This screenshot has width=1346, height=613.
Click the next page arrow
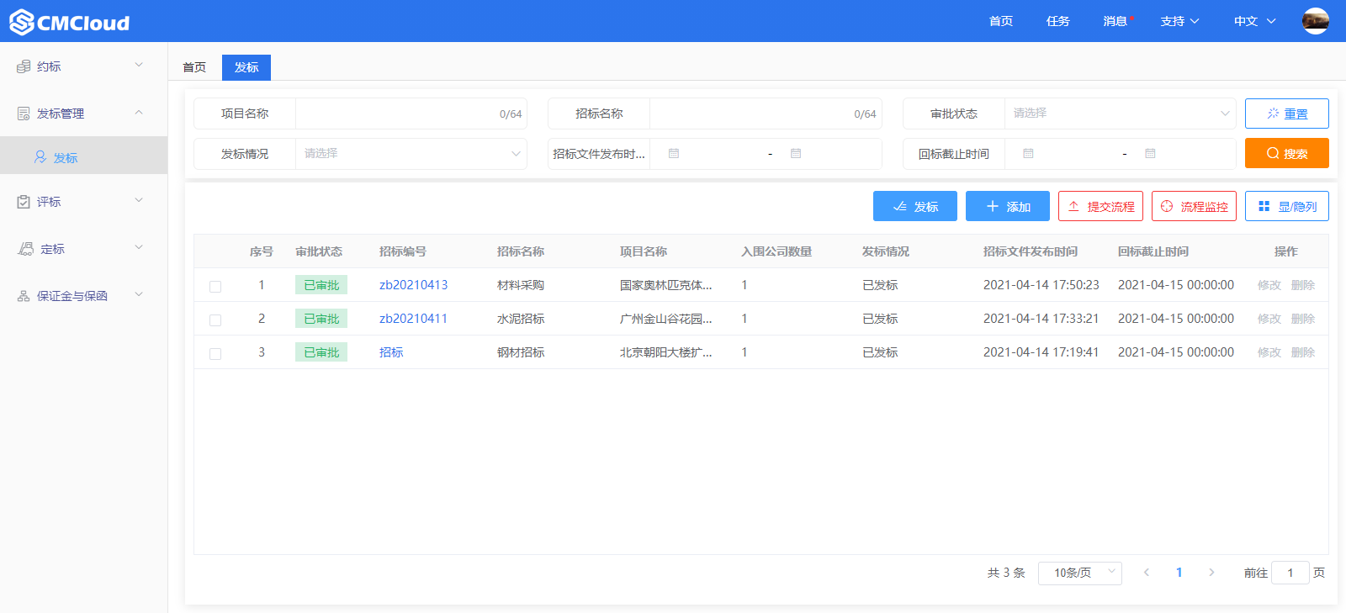click(1211, 573)
